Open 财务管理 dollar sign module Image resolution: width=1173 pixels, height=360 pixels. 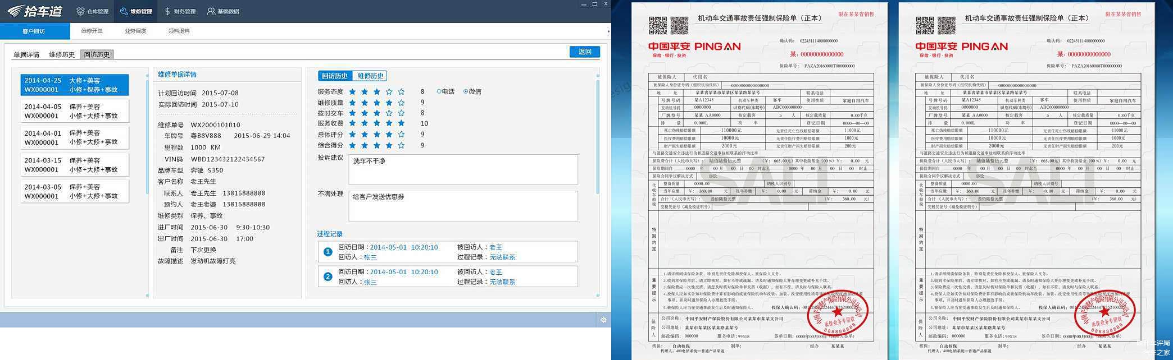[x=167, y=11]
